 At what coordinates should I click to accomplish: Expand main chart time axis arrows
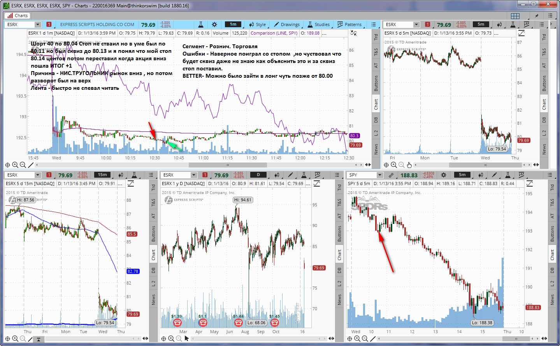click(x=368, y=165)
